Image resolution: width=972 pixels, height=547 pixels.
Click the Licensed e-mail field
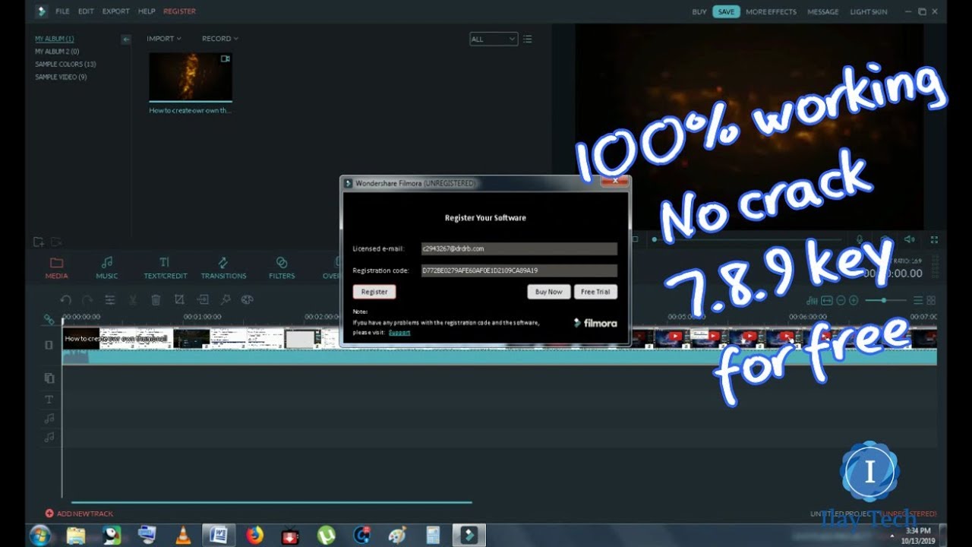[x=519, y=248]
